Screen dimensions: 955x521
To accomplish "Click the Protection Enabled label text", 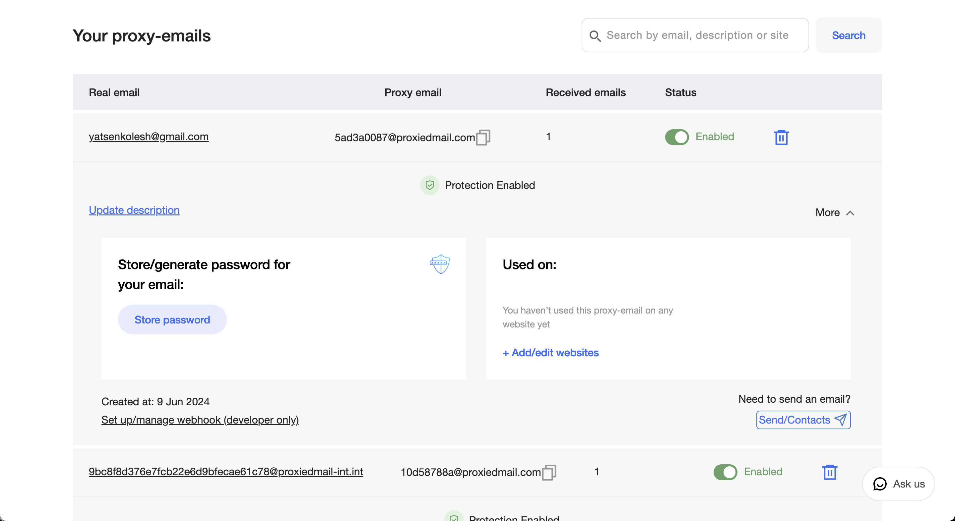I will pos(490,185).
